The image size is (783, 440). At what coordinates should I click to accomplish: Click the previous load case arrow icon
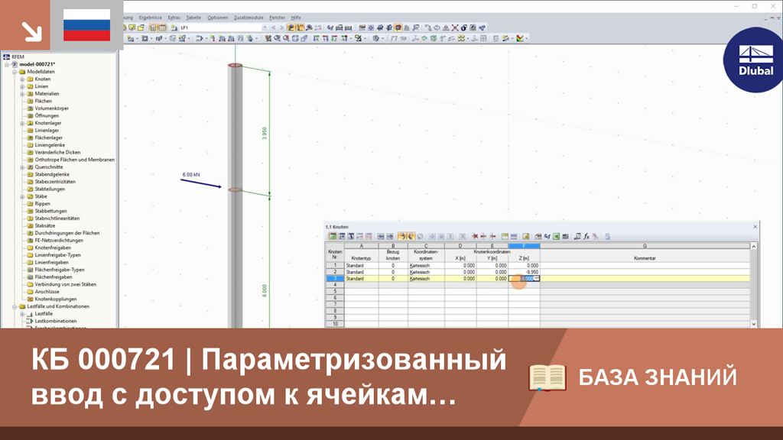[273, 28]
